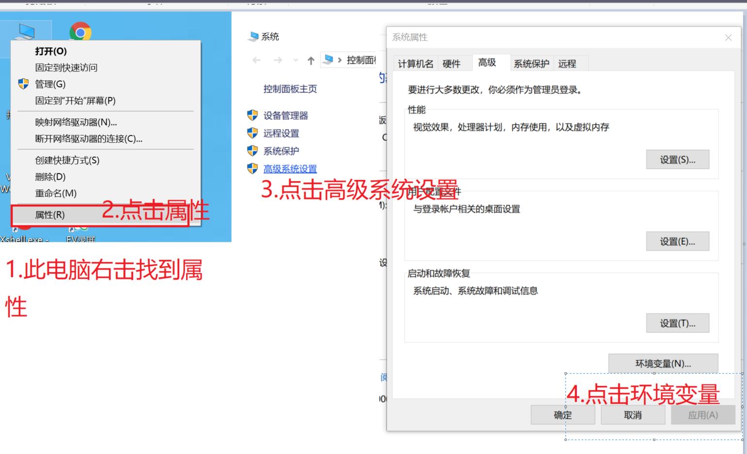Click the 系统启动、系统故障和调试信息 text
Screen dimensions: 747x454
(475, 291)
